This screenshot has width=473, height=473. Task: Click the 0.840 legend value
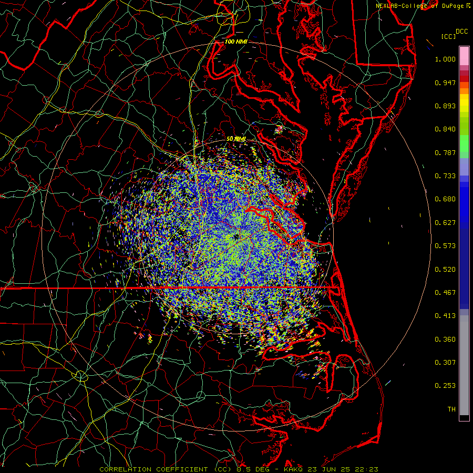point(445,129)
